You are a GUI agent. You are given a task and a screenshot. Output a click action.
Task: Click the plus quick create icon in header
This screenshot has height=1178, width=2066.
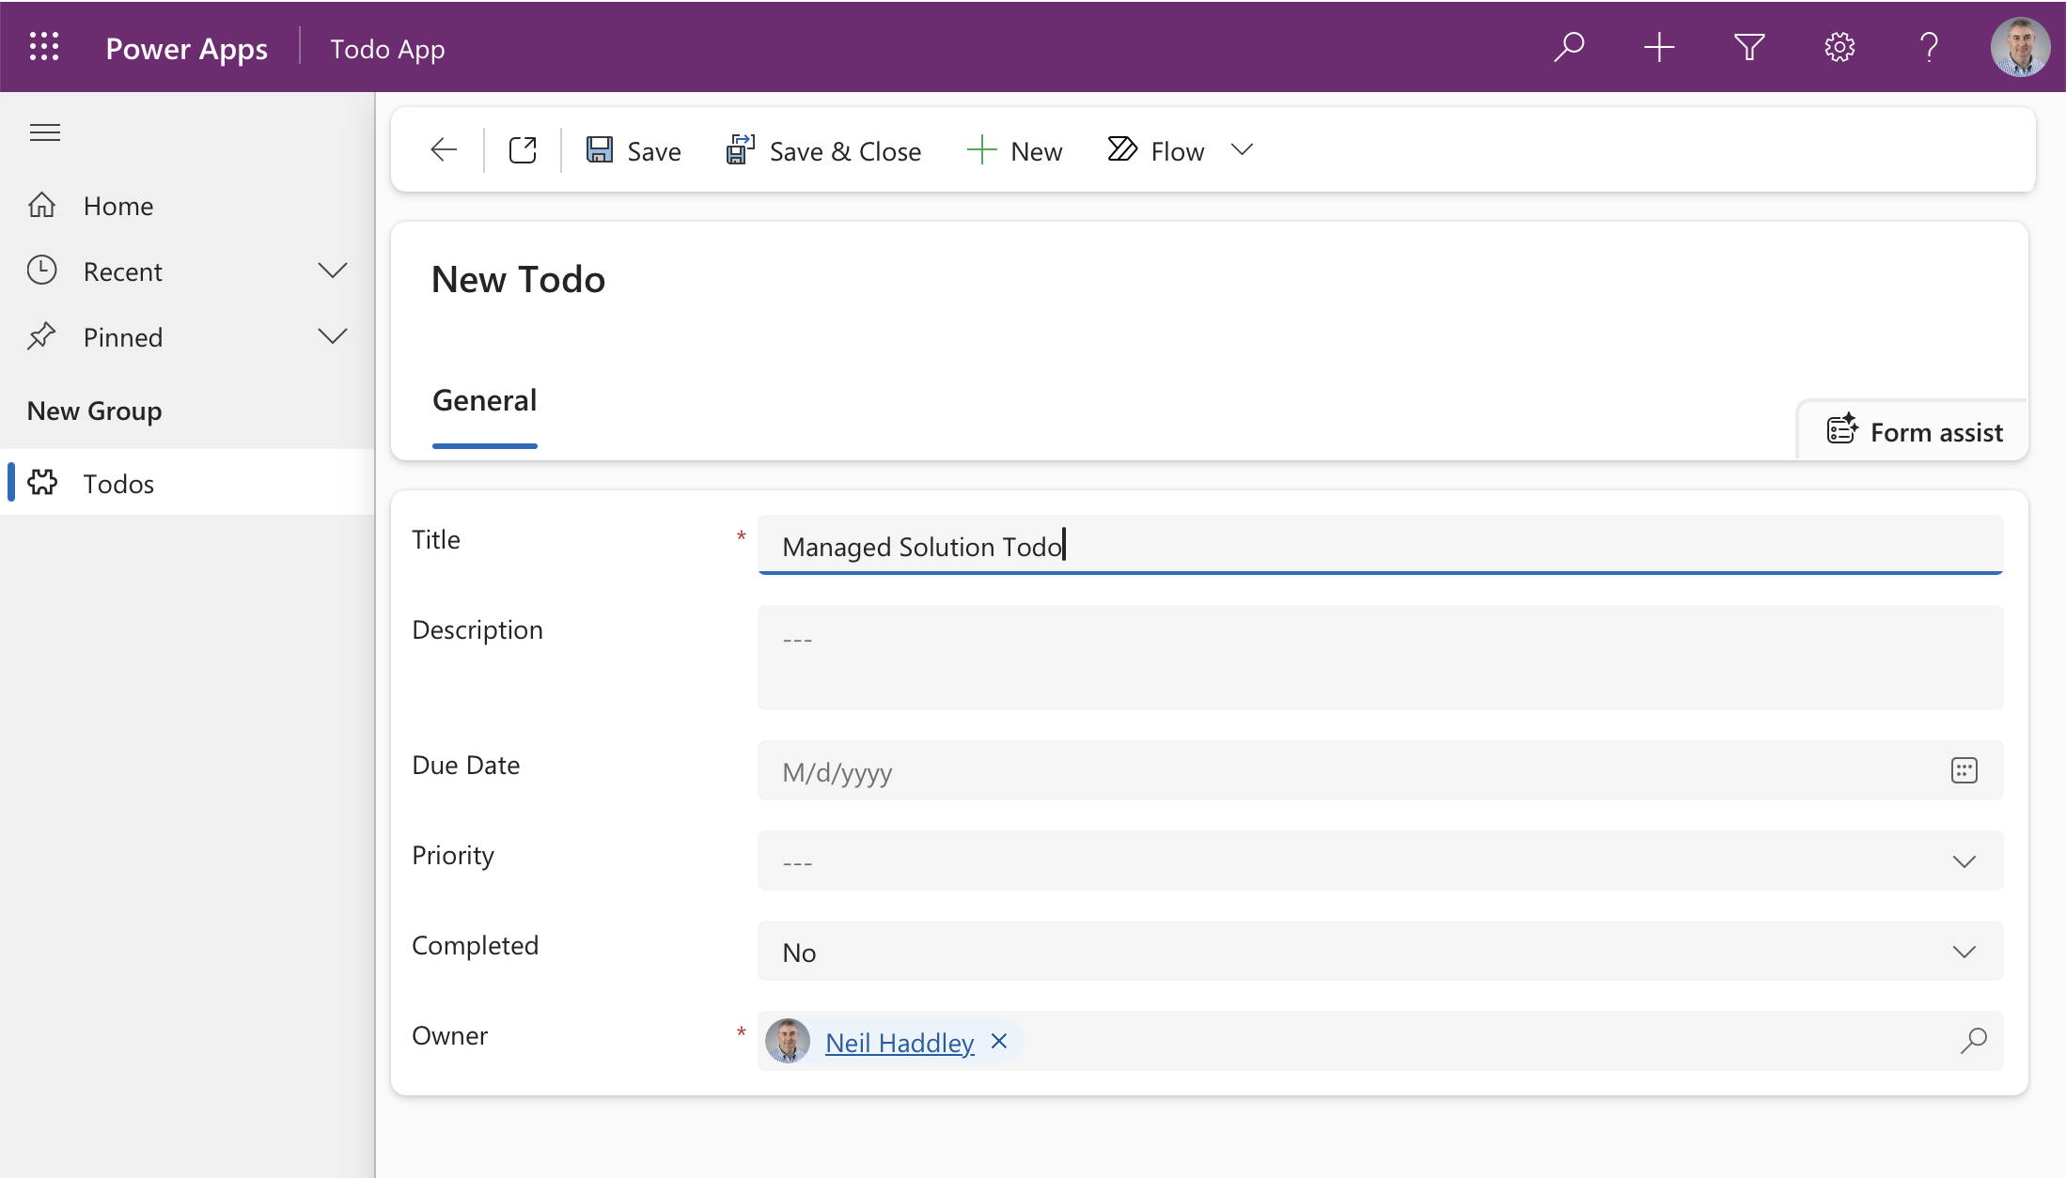1659,47
